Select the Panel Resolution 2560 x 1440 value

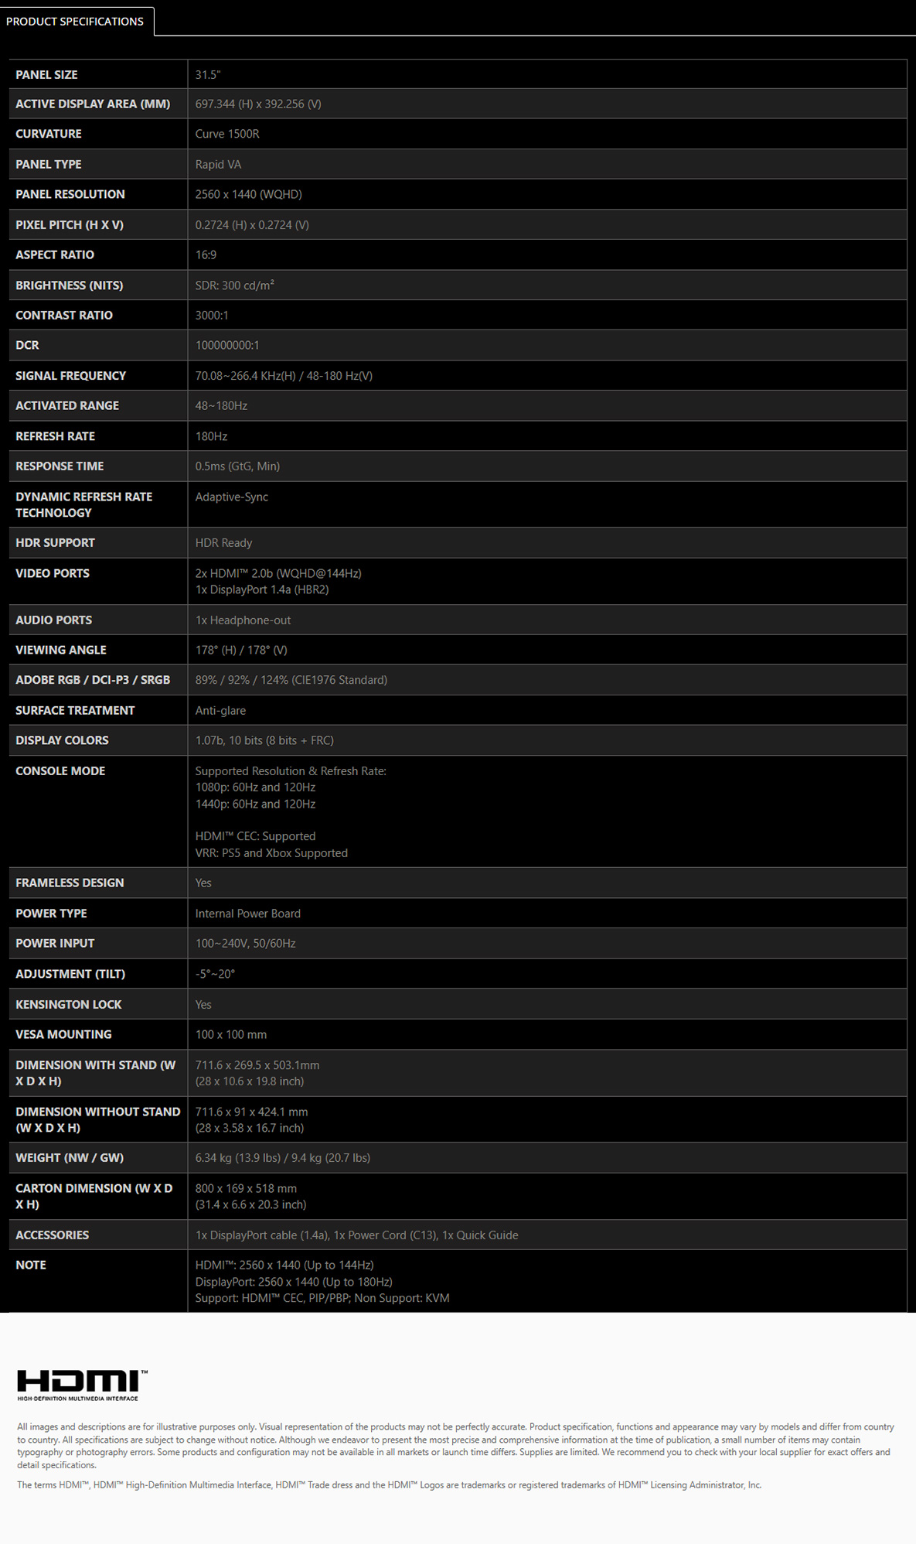click(248, 194)
